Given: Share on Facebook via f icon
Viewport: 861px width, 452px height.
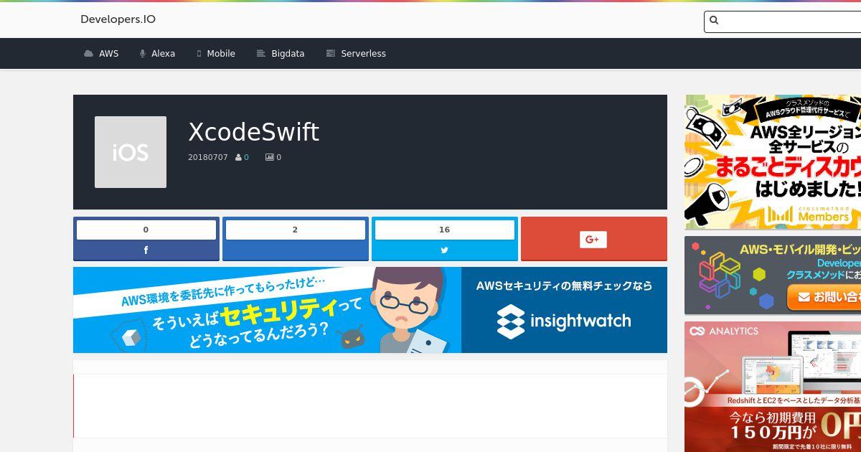Looking at the screenshot, I should click(146, 250).
